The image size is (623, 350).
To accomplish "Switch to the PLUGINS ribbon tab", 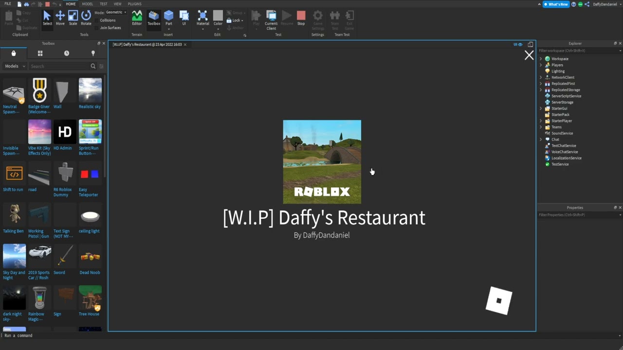I will pos(135,4).
